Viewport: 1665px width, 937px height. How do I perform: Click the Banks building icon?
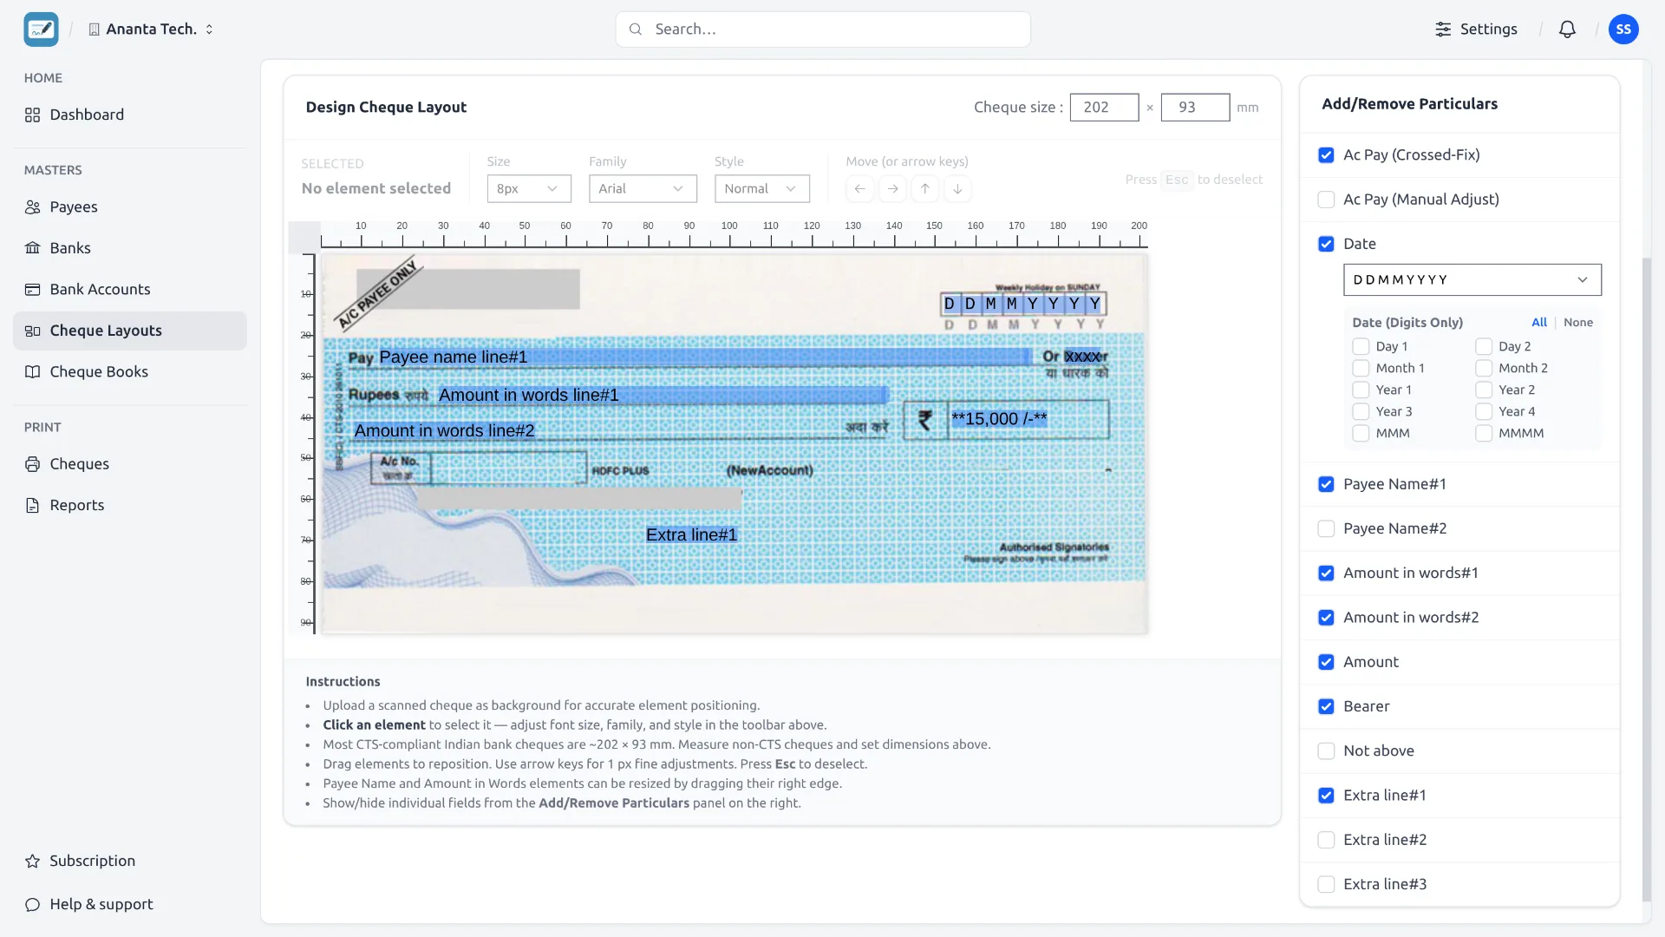33,247
